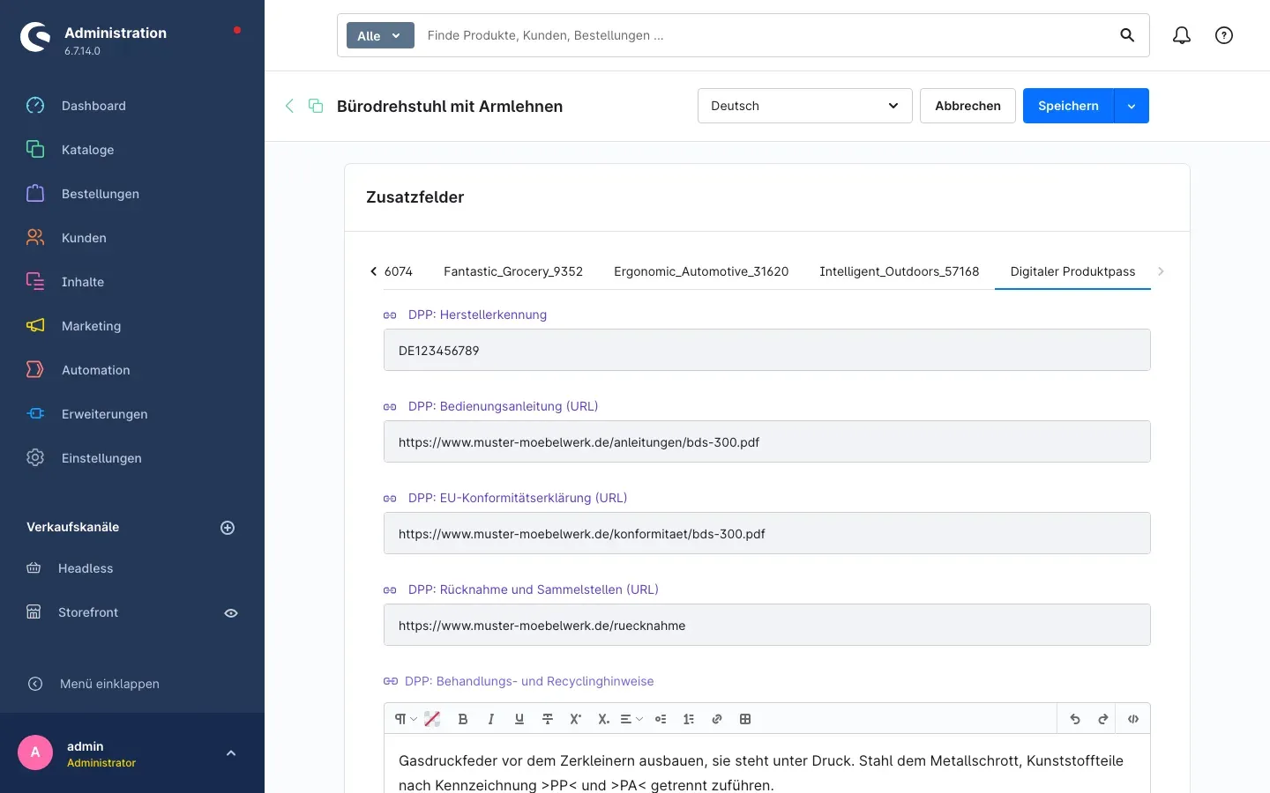Open the text alignment dropdown
1270x793 pixels.
tap(631, 719)
